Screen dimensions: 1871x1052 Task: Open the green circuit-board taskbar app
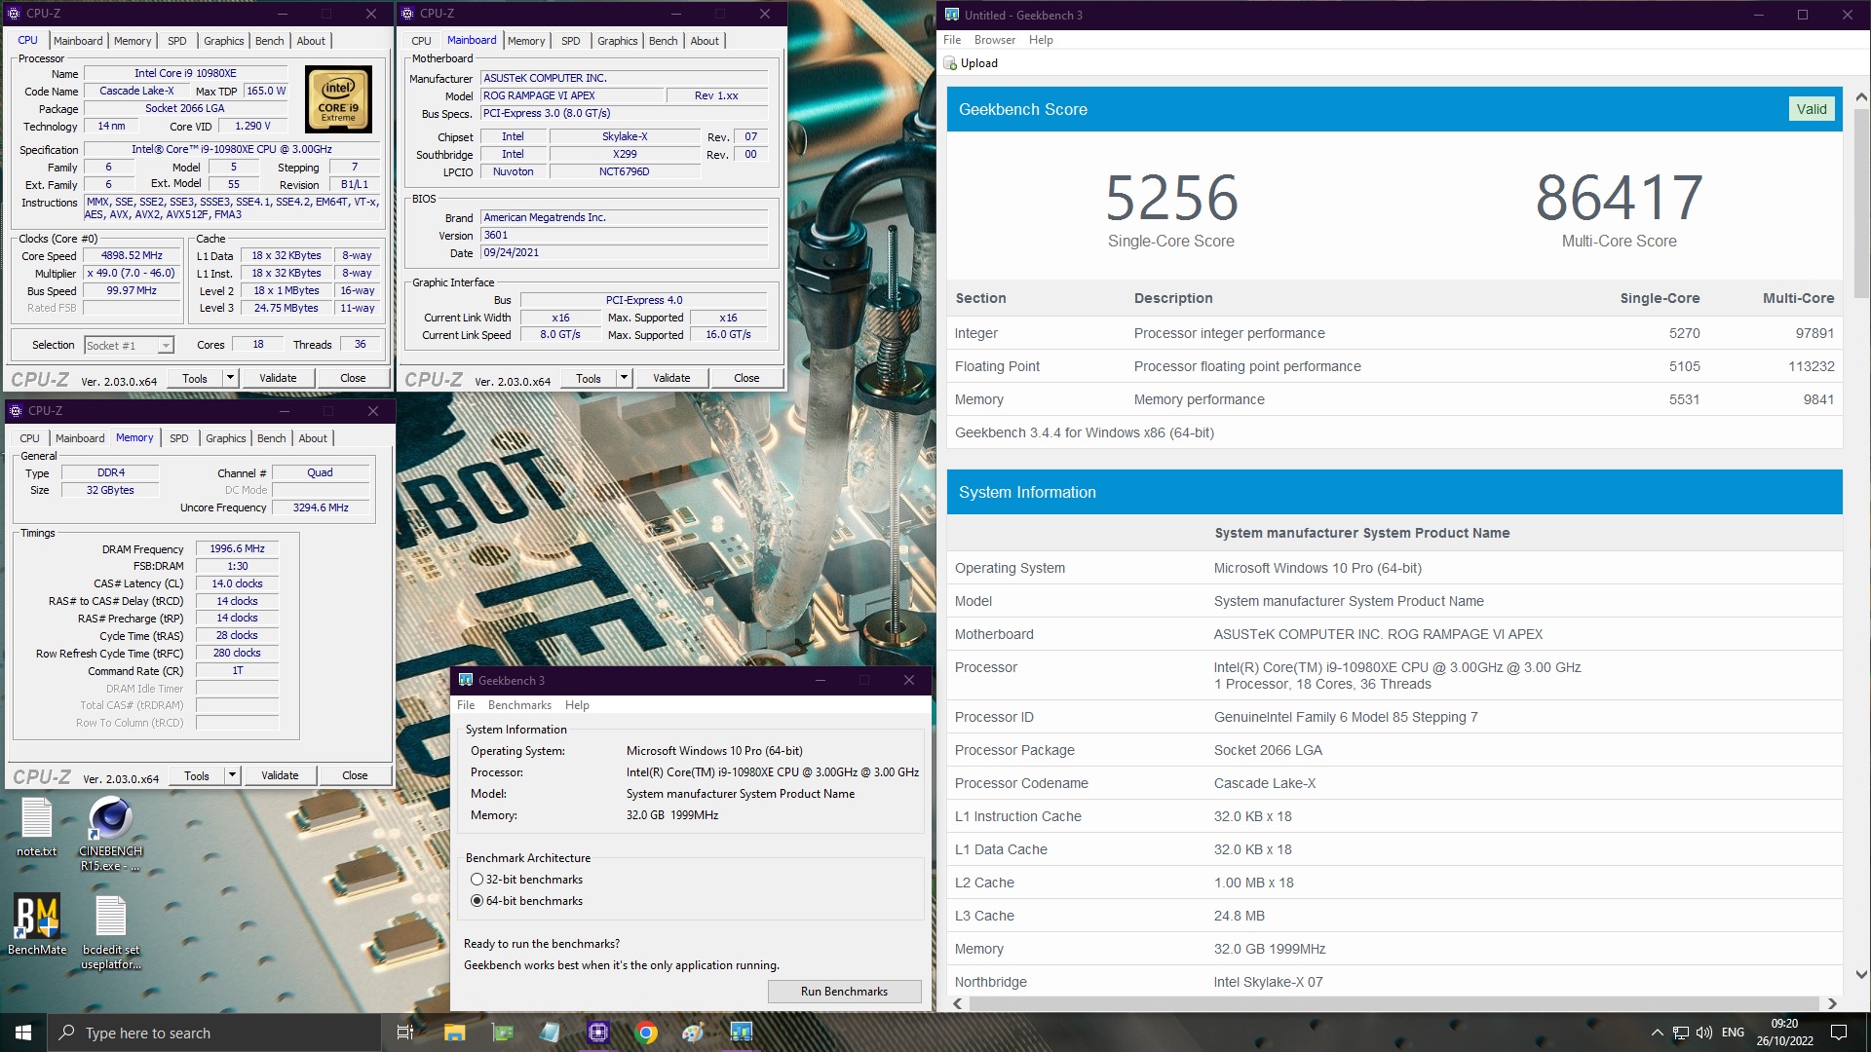[x=502, y=1033]
